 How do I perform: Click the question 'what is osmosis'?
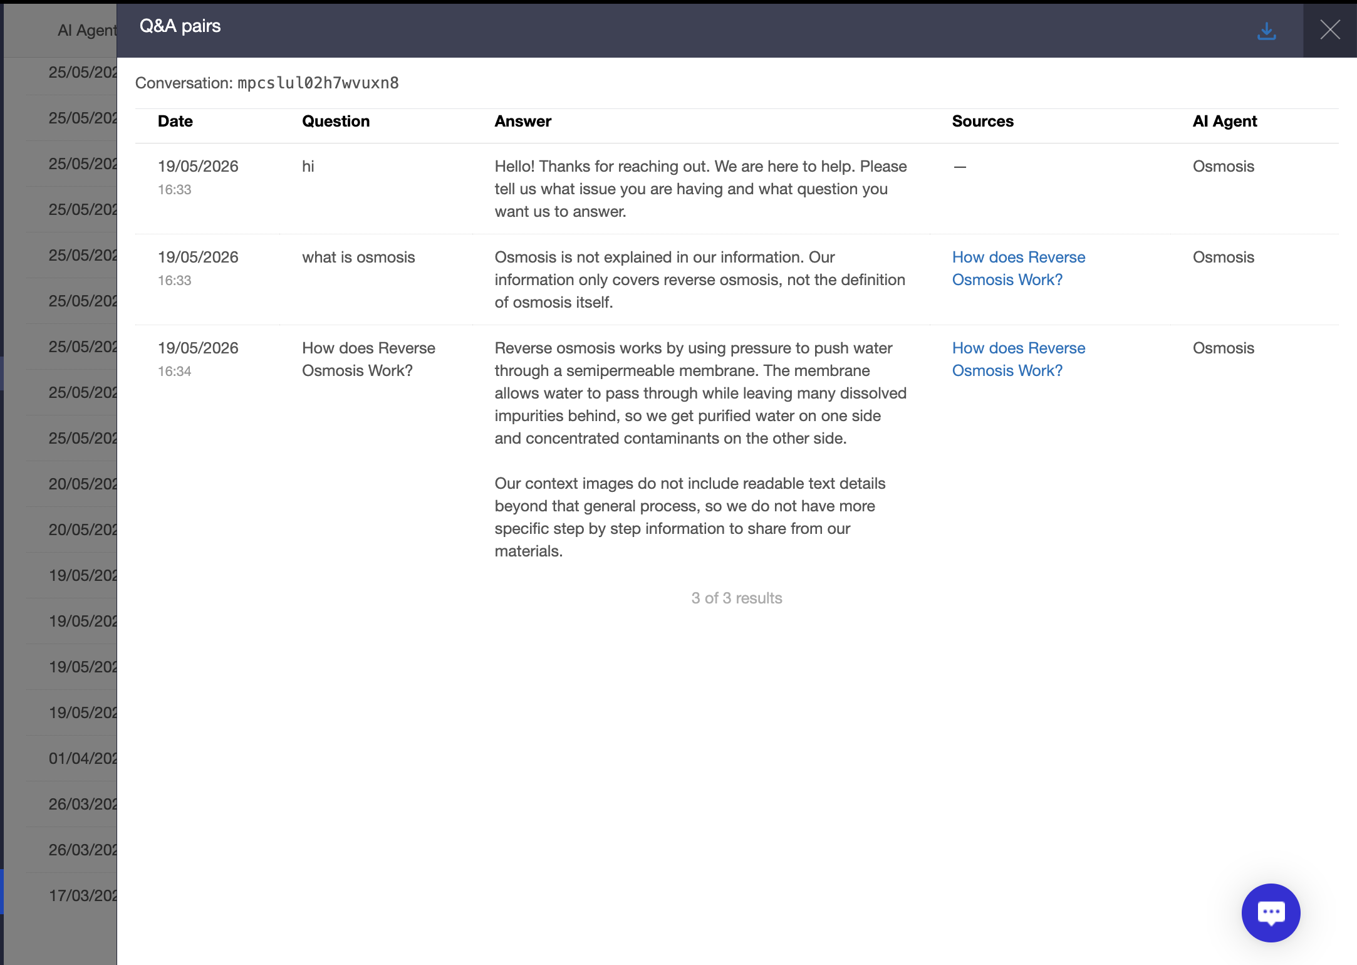click(358, 257)
